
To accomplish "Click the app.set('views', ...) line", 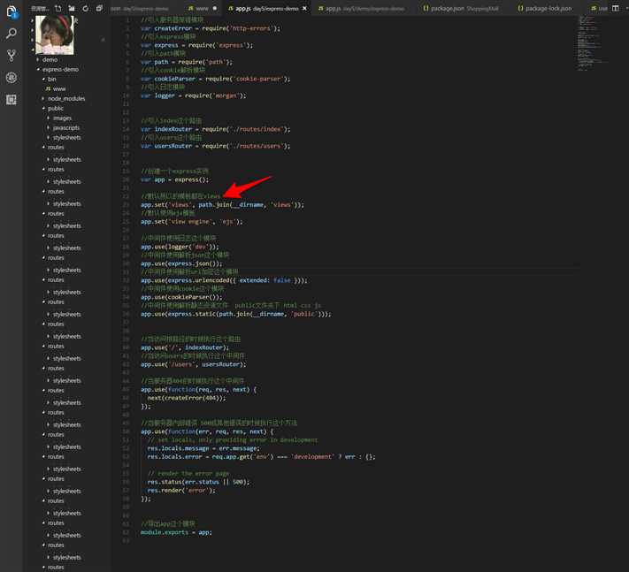I will click(222, 205).
